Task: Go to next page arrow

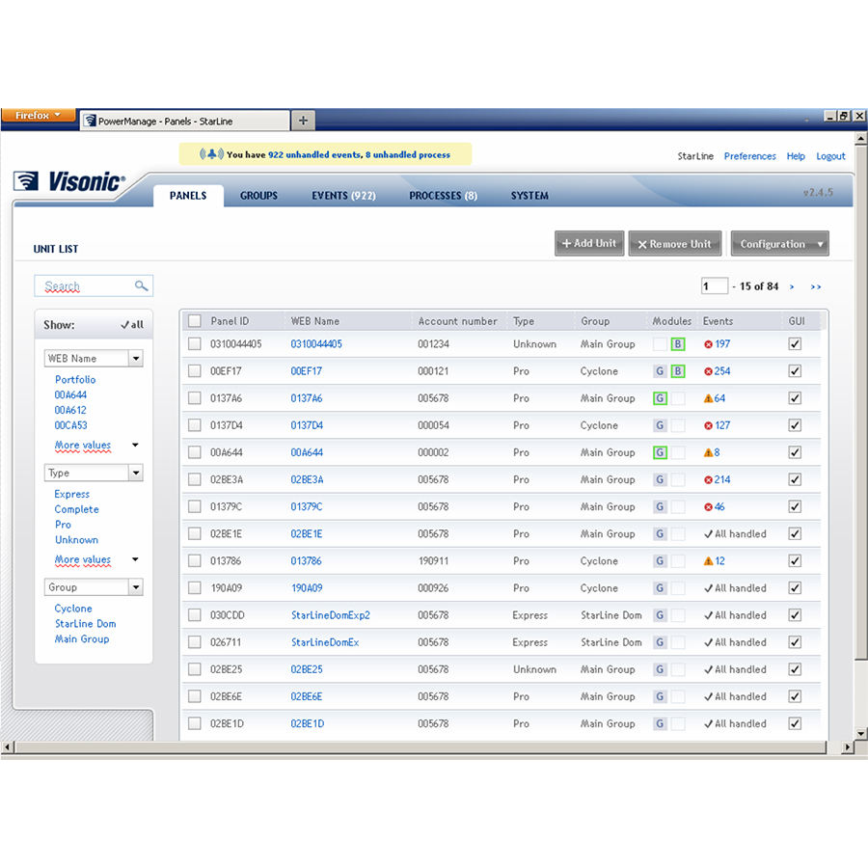Action: (792, 286)
